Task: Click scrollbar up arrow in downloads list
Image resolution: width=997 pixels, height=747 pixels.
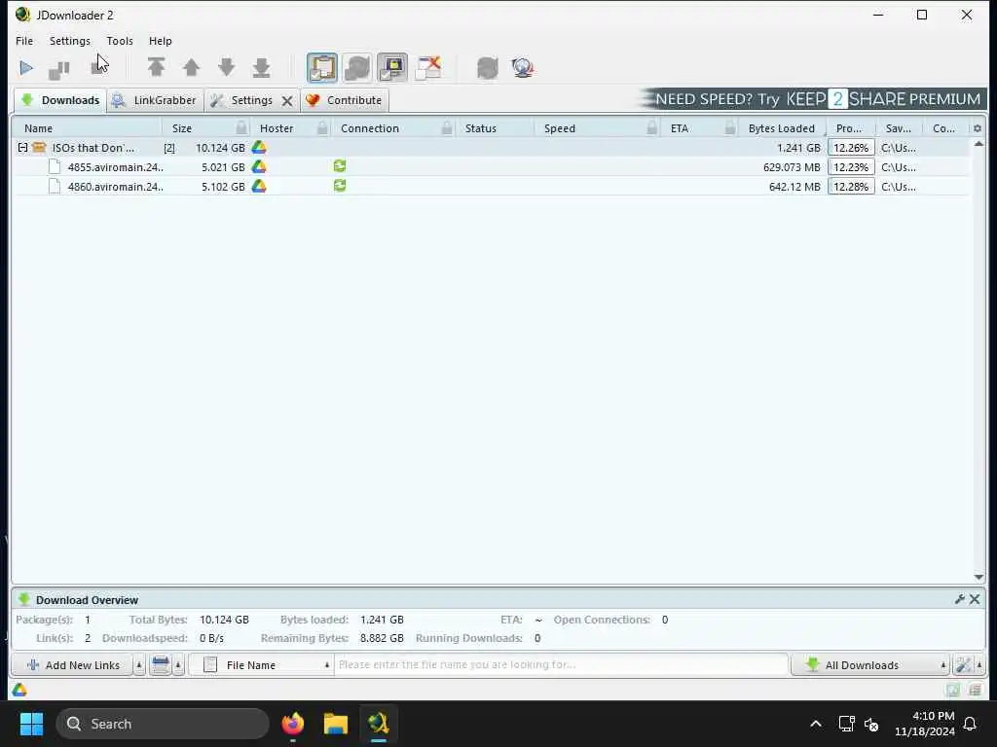Action: tap(979, 144)
